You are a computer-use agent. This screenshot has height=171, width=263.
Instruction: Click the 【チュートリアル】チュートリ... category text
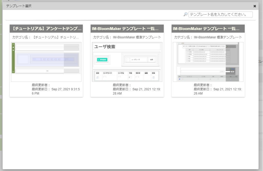point(56,37)
